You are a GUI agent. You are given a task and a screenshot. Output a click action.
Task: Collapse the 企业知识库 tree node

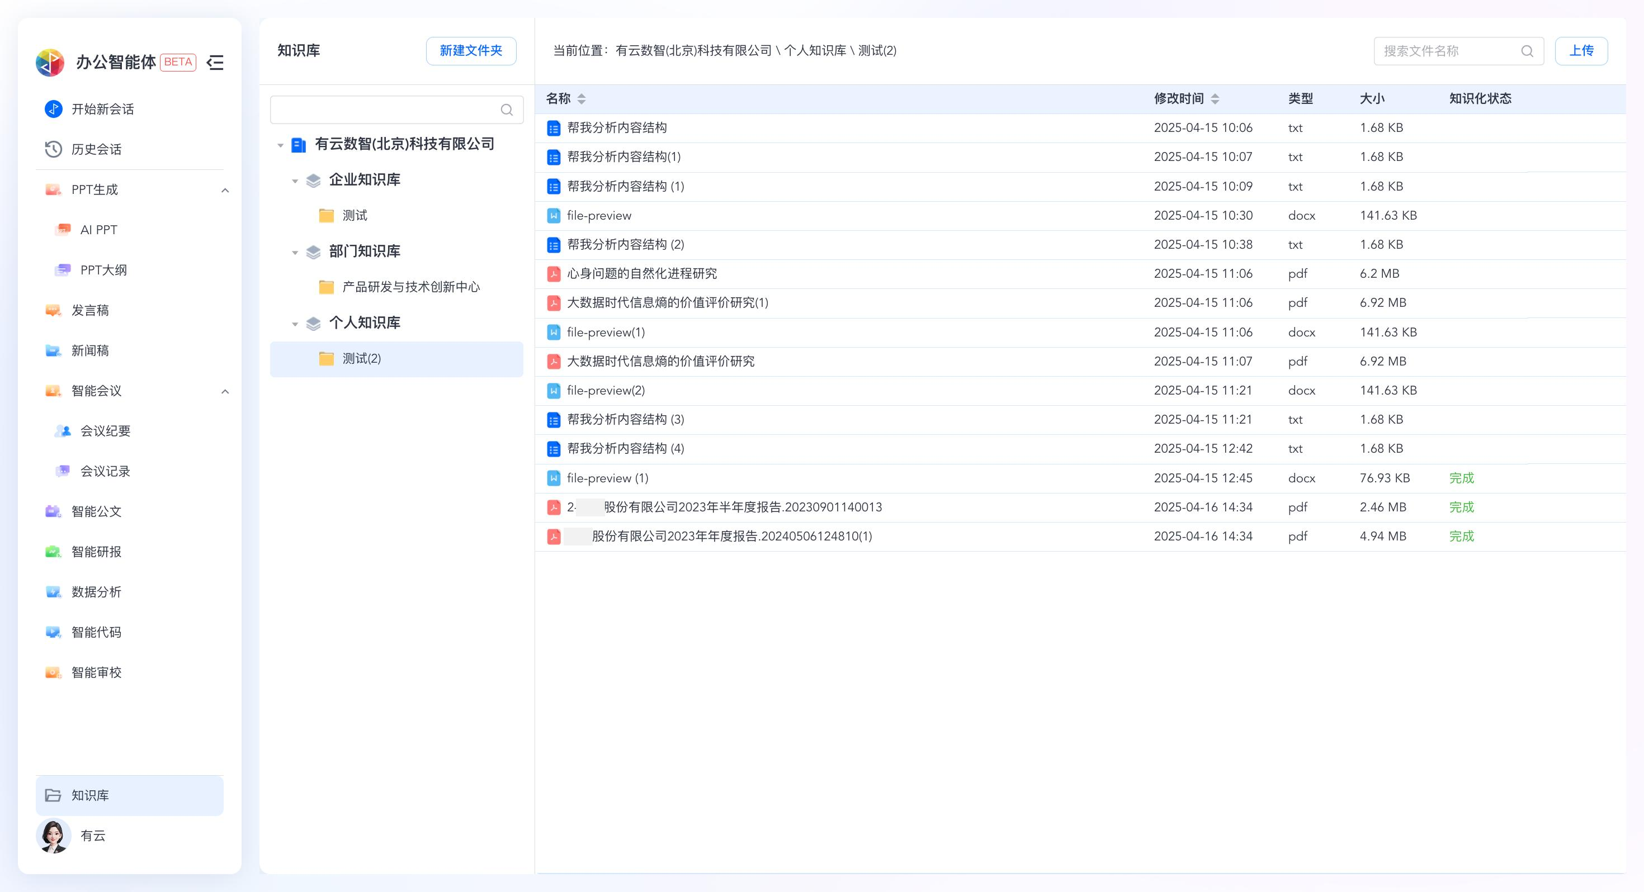tap(295, 181)
